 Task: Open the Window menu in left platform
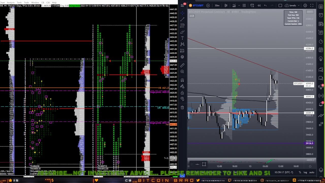[35, 3]
